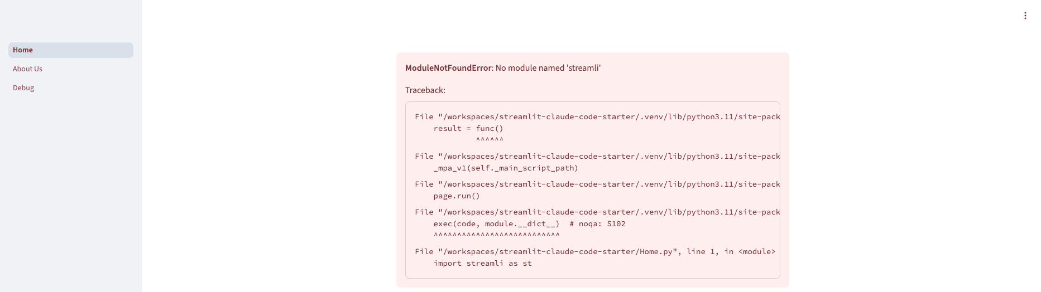Viewport: 1041px width, 292px height.
Task: Click the "import streamli as st" line
Action: 482,264
